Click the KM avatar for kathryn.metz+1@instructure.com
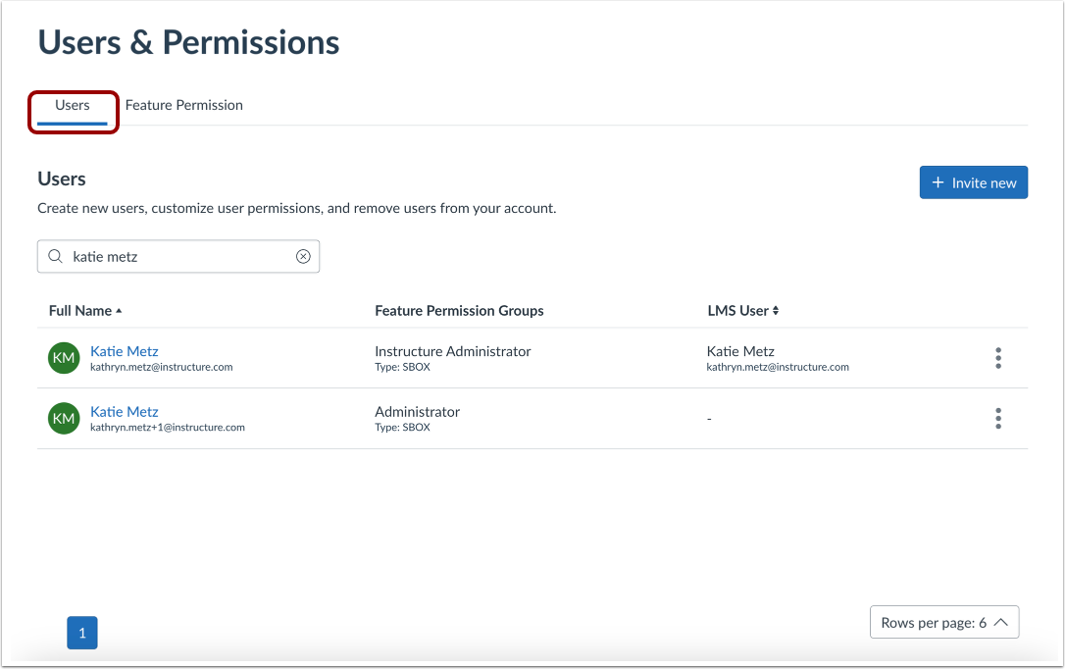The image size is (1065, 669). [x=63, y=419]
